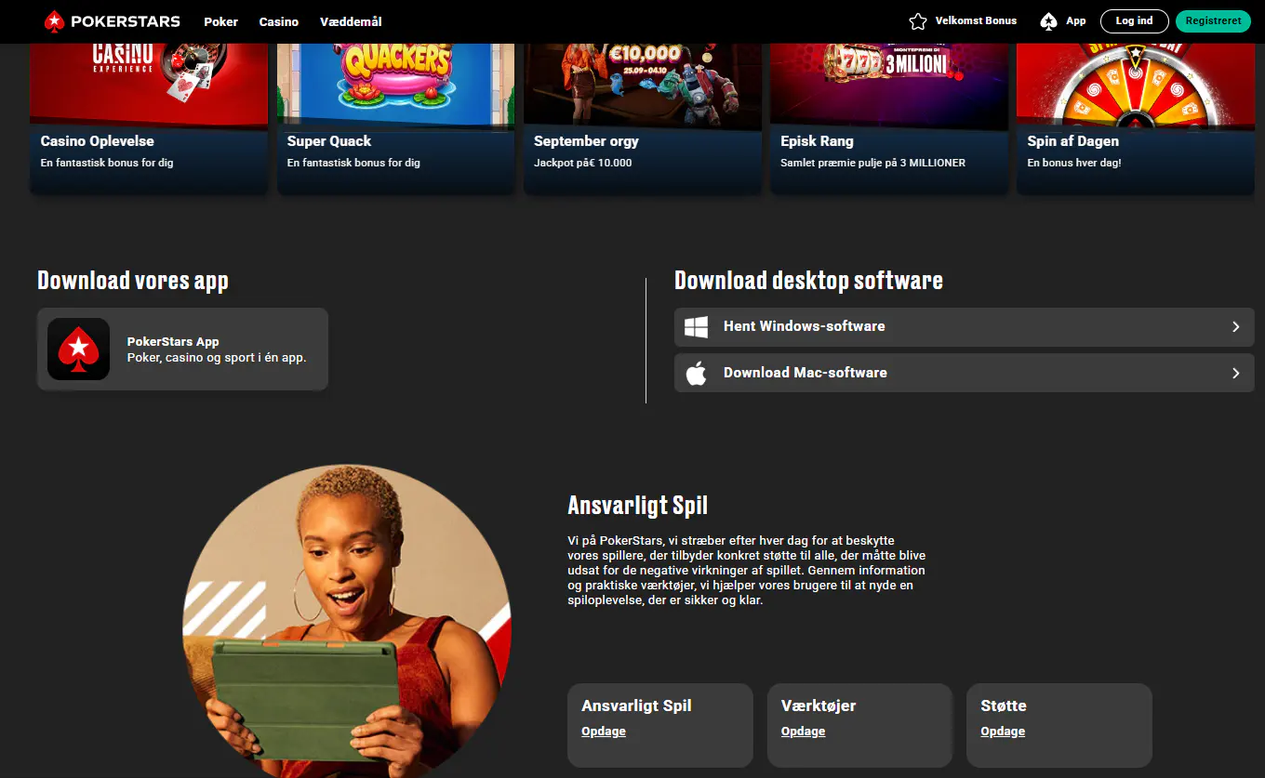
Task: Click the Hent Windows-software label
Action: coord(805,326)
